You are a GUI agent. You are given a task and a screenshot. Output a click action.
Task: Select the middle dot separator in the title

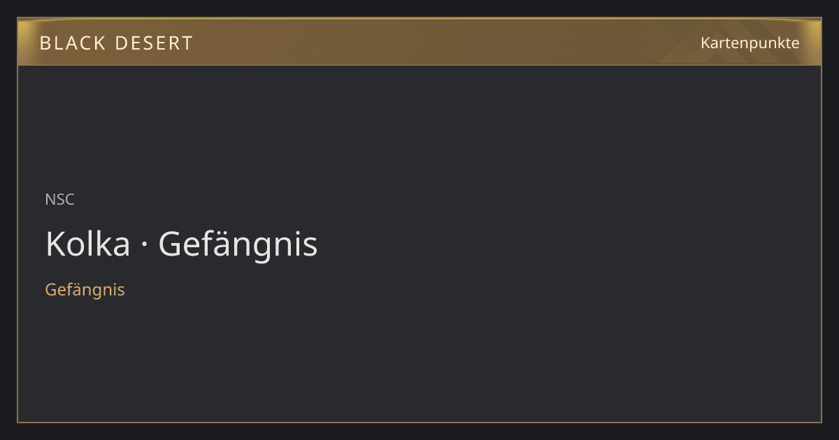pos(145,245)
